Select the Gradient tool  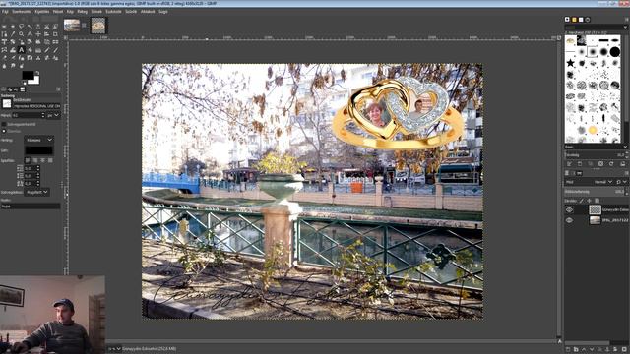click(38, 50)
